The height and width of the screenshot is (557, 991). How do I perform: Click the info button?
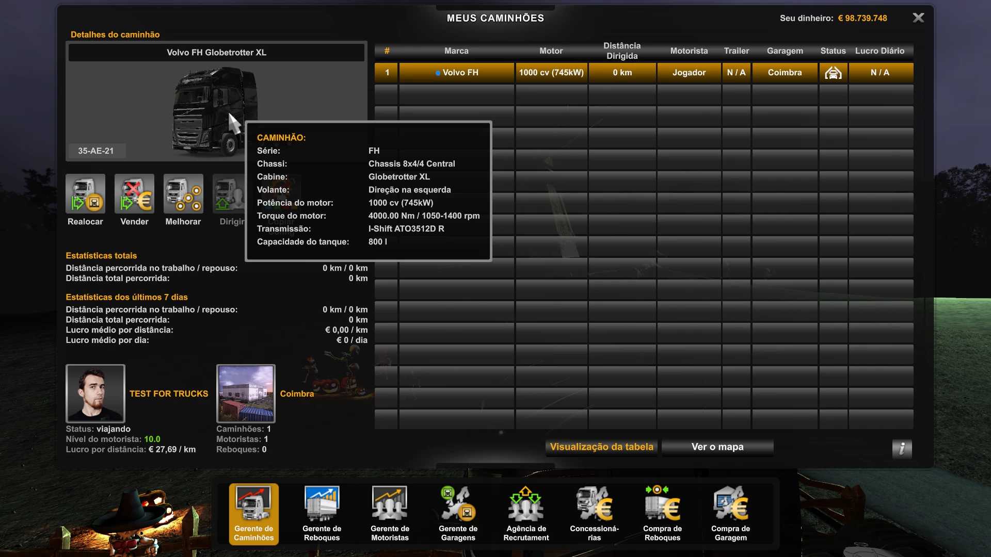click(902, 448)
